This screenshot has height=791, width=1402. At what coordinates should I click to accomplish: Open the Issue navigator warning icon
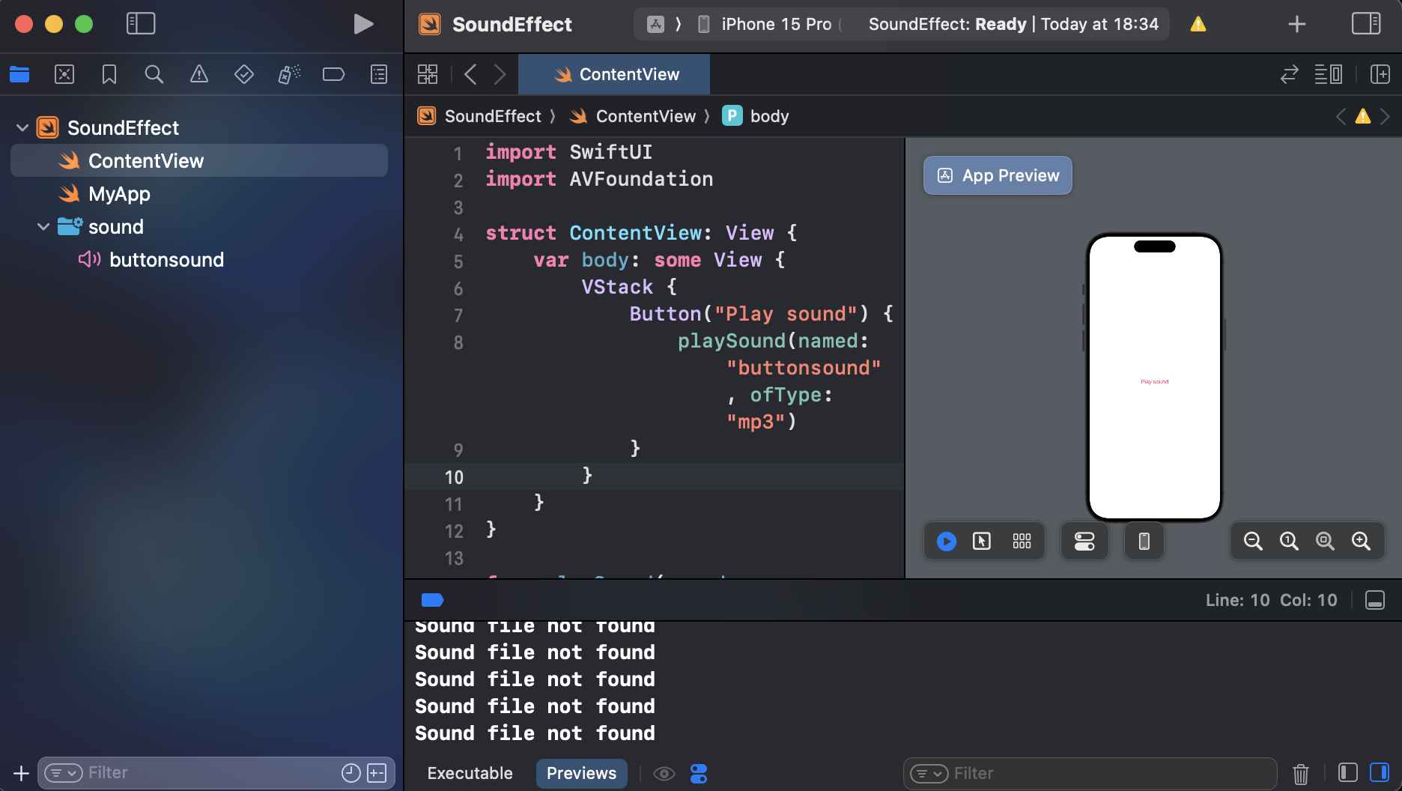coord(198,74)
